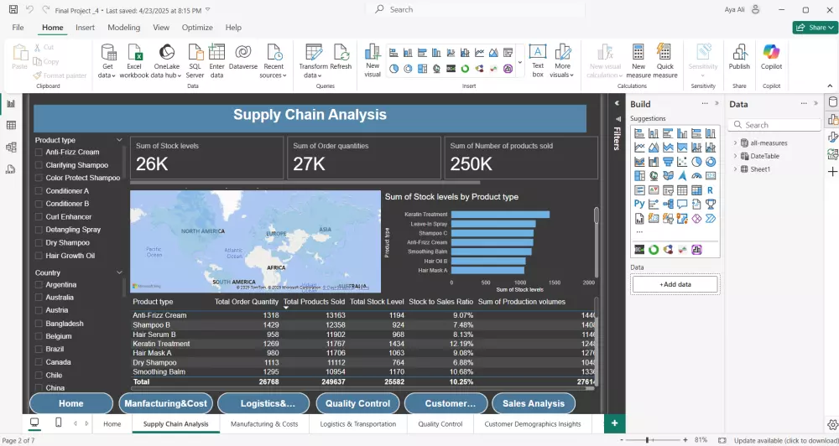Check the Argentina country checkbox
The image size is (839, 446).
[39, 284]
